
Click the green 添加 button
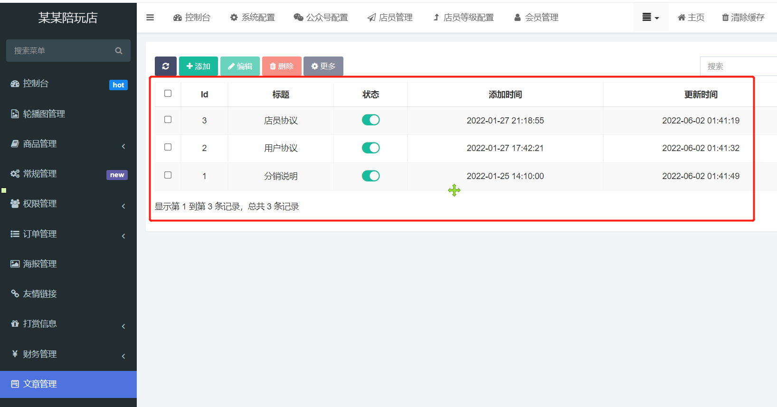198,66
